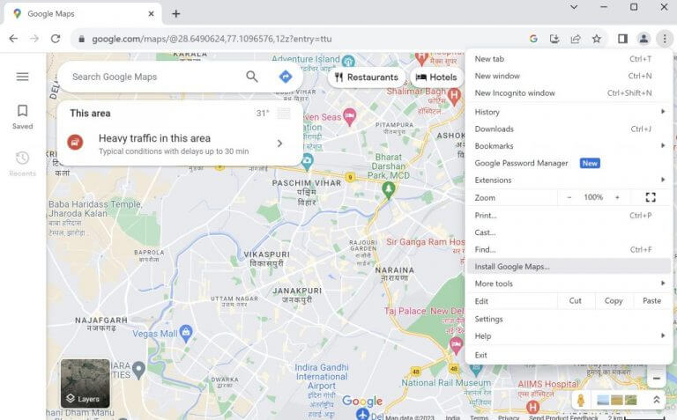
Task: Open Google Password Manager
Action: click(x=569, y=163)
